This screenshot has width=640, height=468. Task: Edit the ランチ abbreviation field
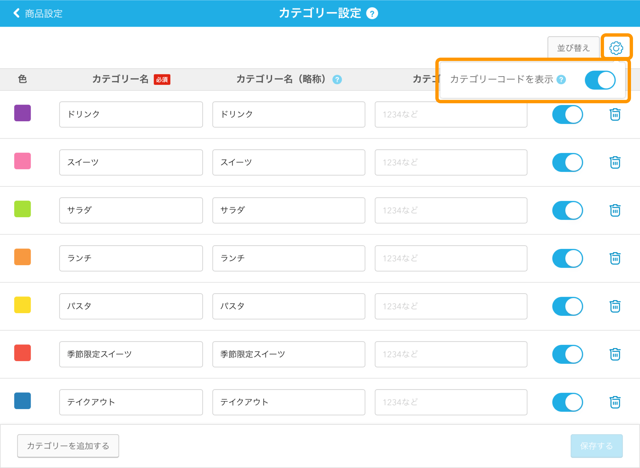(289, 258)
